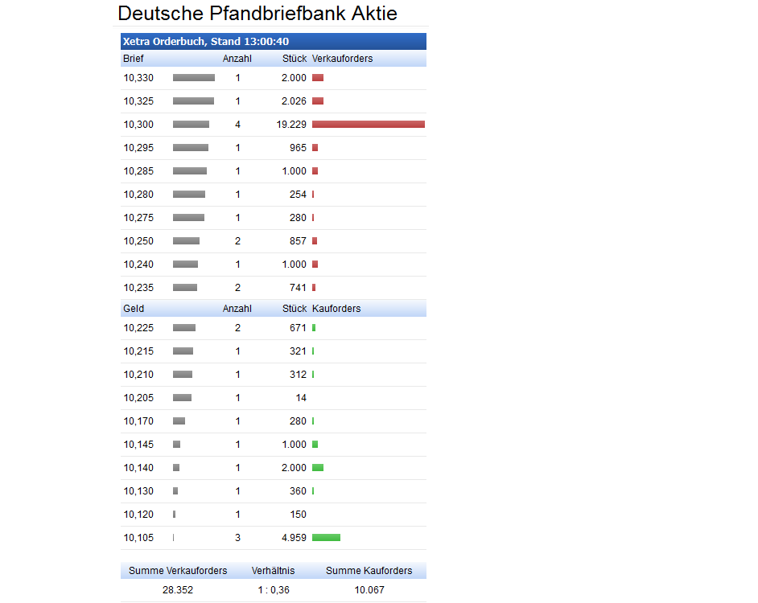Viewport: 758px width, 603px height.
Task: Select lowest bid price 10,105
Action: [x=138, y=538]
